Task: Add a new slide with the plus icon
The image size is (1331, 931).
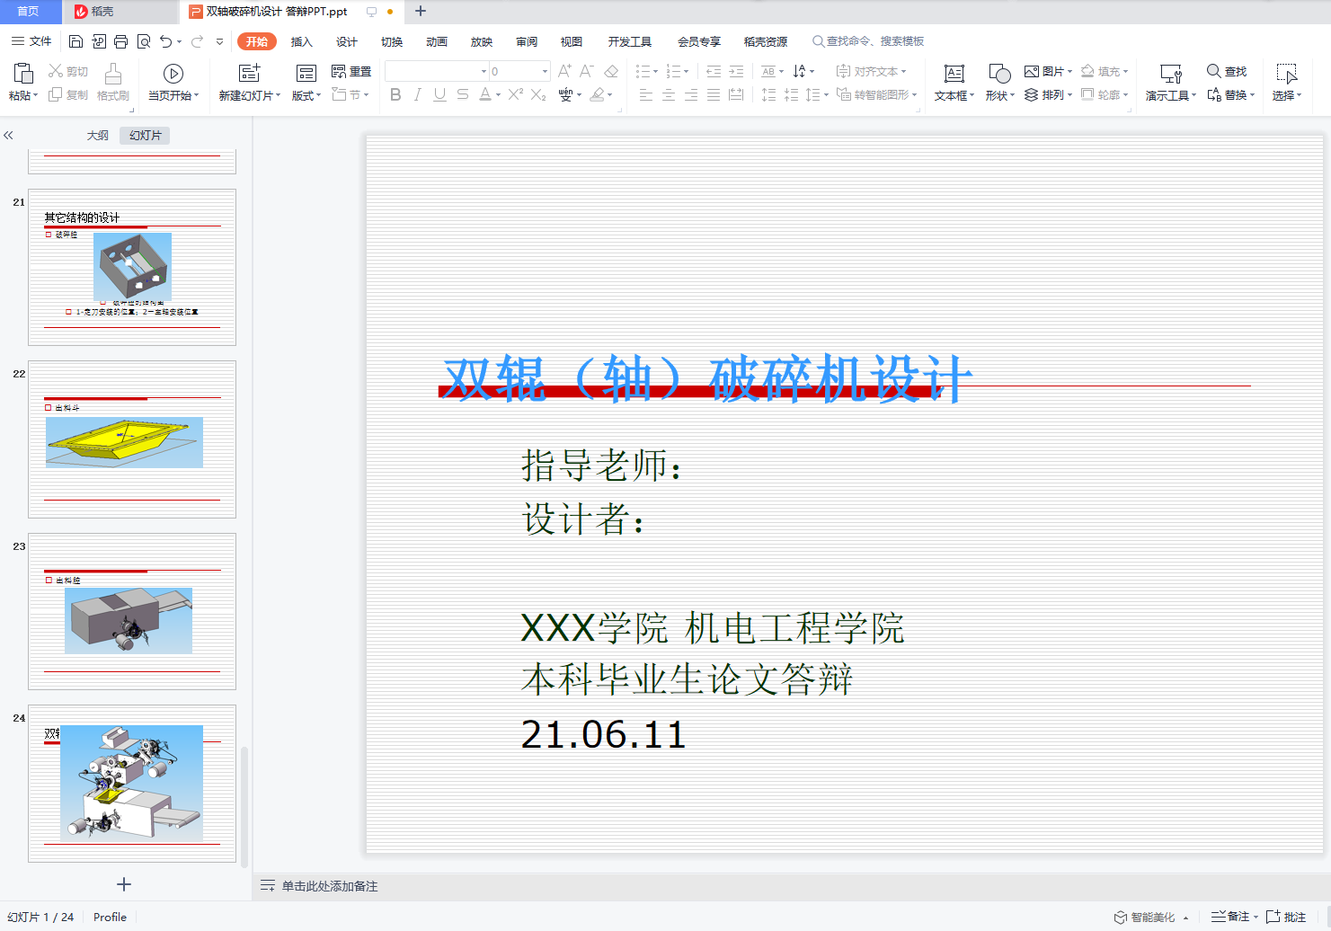Action: [x=124, y=884]
